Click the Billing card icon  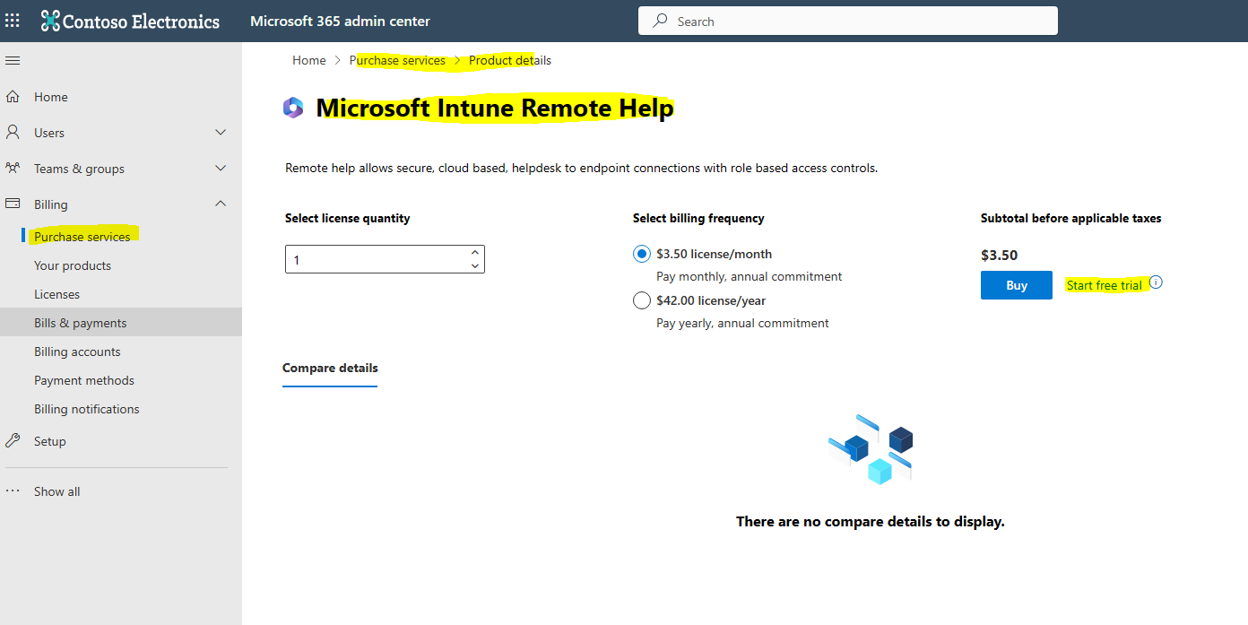13,204
